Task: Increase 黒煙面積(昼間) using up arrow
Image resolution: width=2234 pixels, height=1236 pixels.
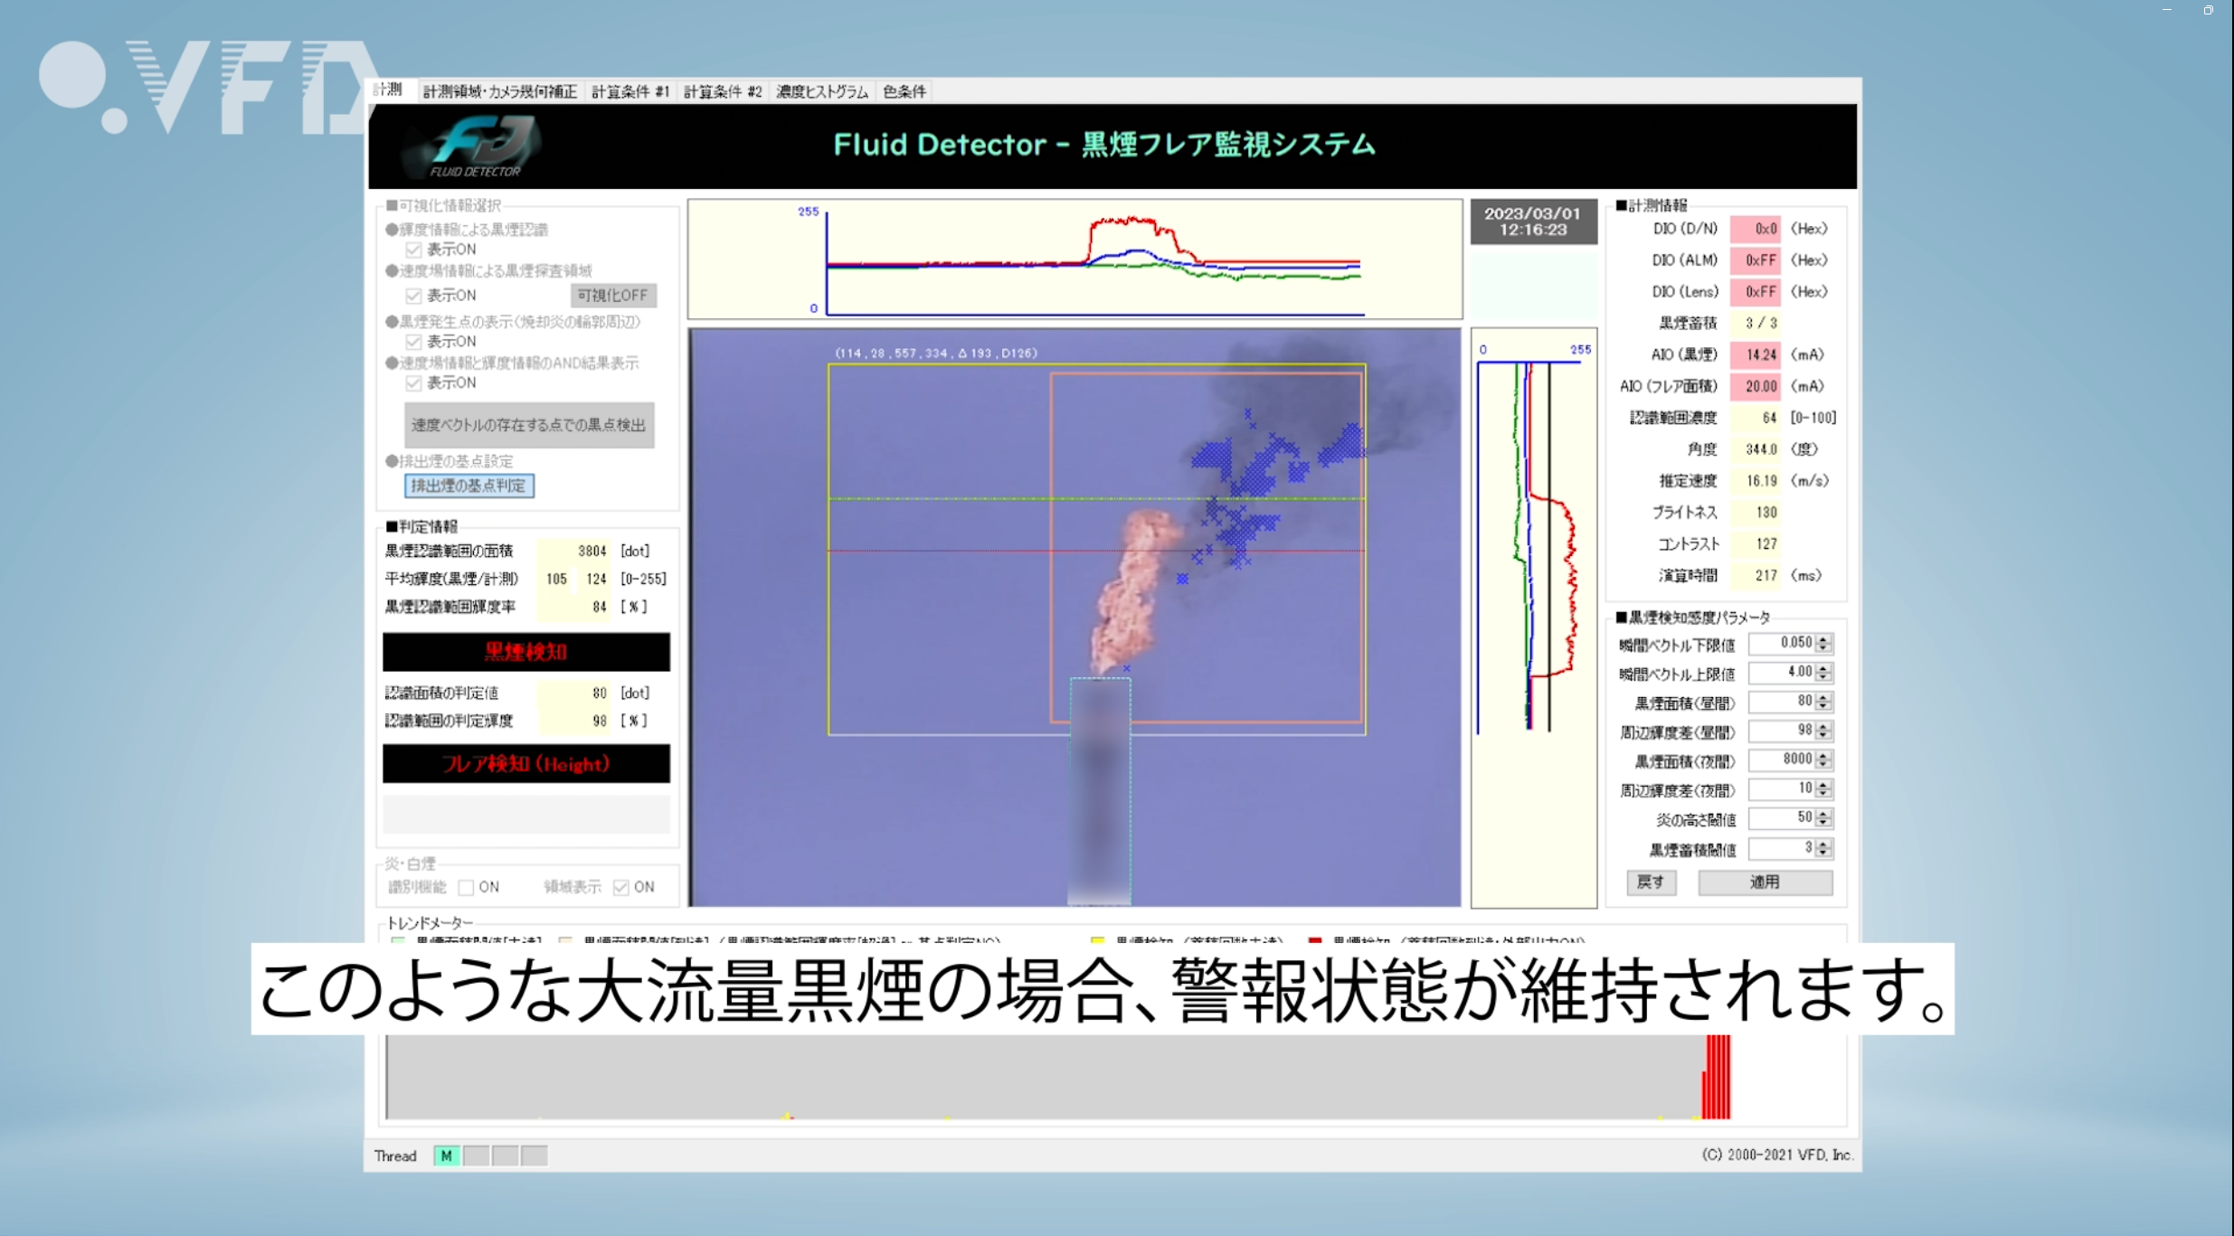Action: pos(1823,697)
